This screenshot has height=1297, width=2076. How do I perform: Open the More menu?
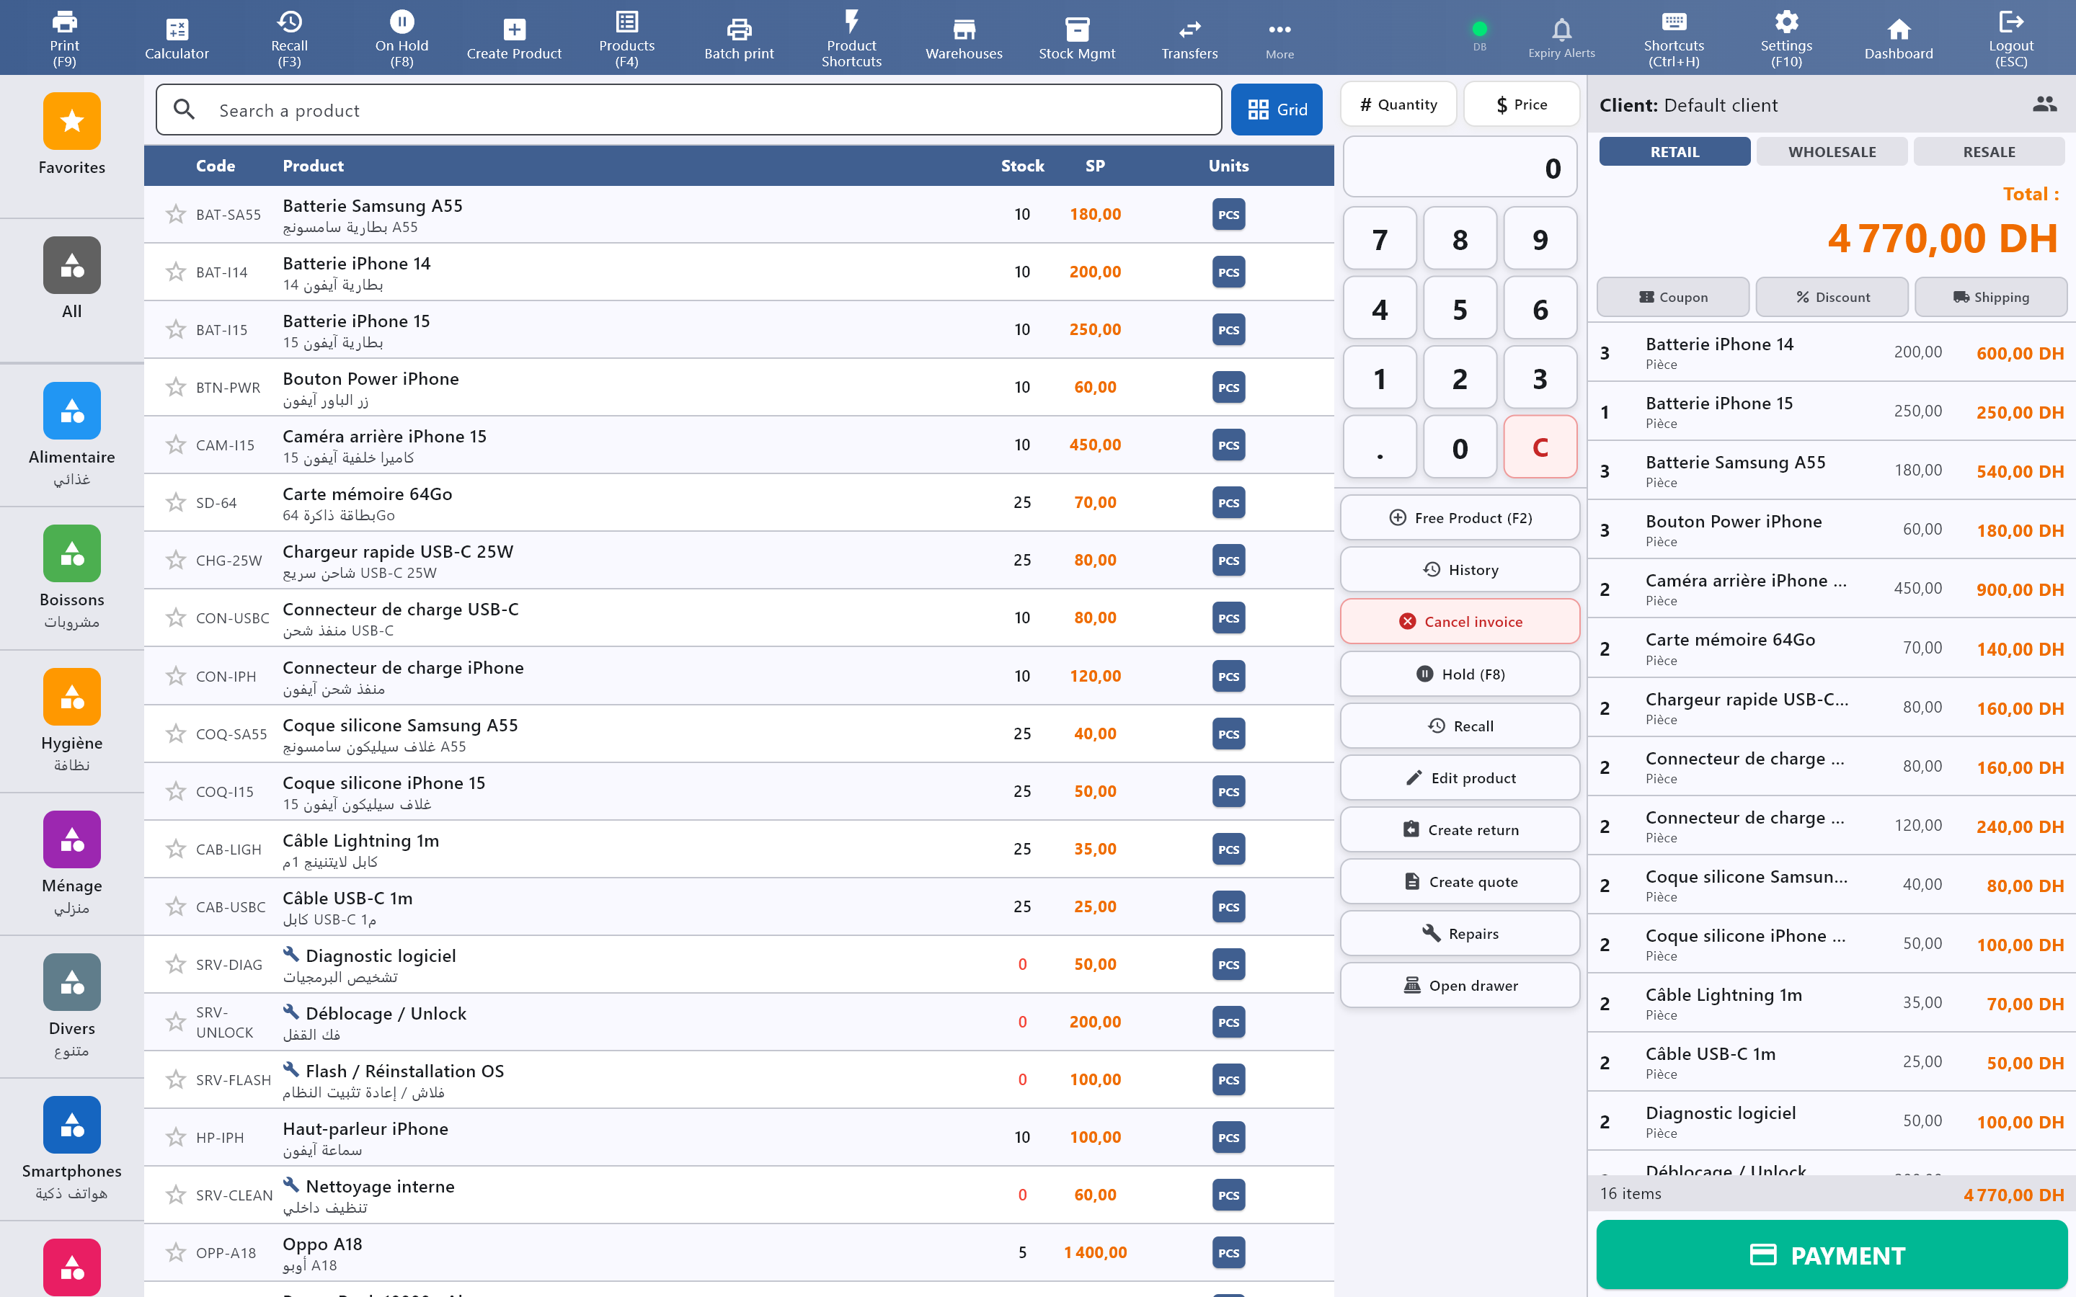click(1279, 36)
